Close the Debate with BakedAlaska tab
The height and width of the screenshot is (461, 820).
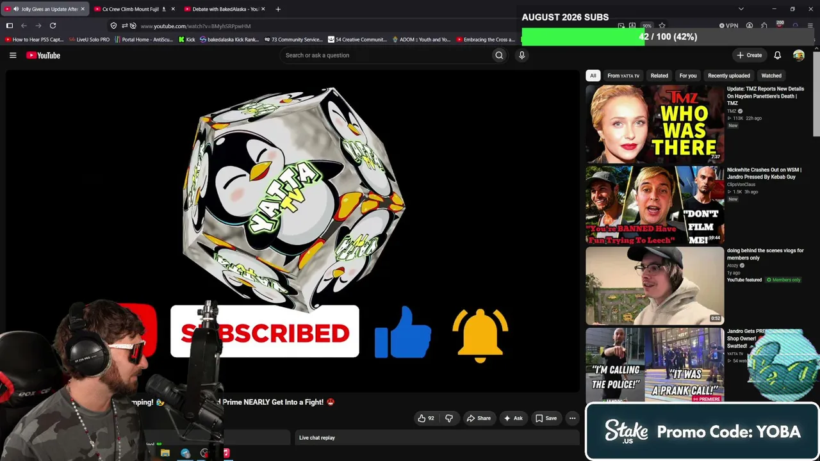pyautogui.click(x=263, y=9)
